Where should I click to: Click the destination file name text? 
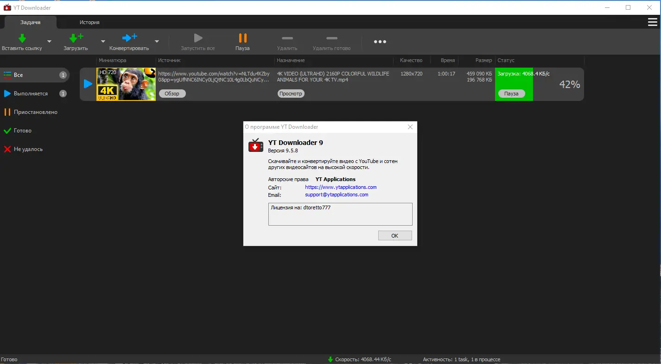(333, 76)
